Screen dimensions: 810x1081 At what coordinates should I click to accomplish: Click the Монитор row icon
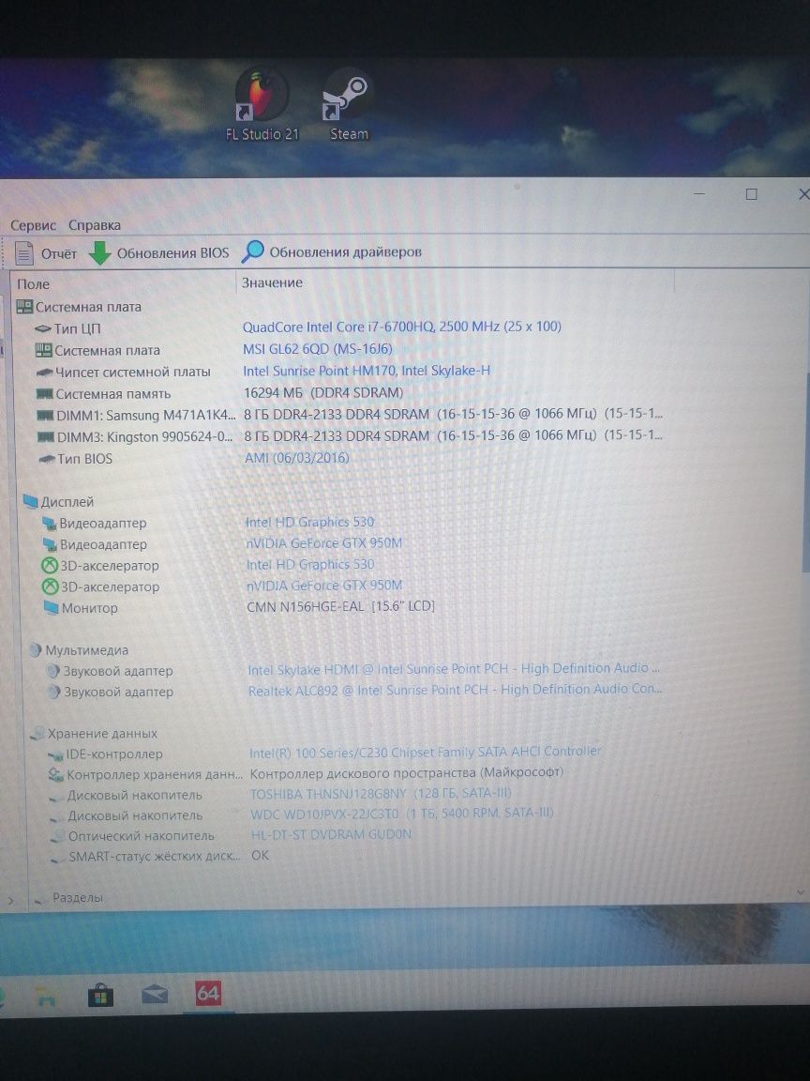pyautogui.click(x=51, y=607)
